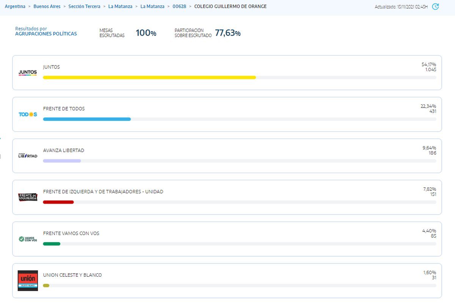Click the Unión Celeste y Blanco logo
The image size is (455, 307).
[28, 281]
